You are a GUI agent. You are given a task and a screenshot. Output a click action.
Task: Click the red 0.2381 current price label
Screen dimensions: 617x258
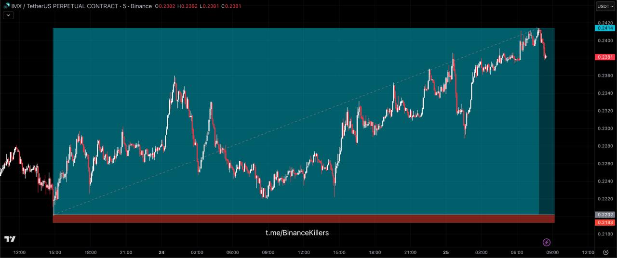pos(605,57)
